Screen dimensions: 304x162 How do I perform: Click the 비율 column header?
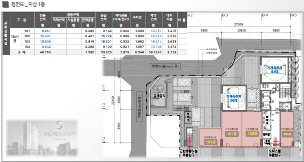point(182,20)
